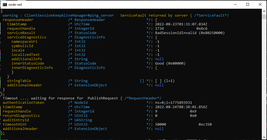Minimize the node-red console window
267x140 pixels.
pos(235,5)
